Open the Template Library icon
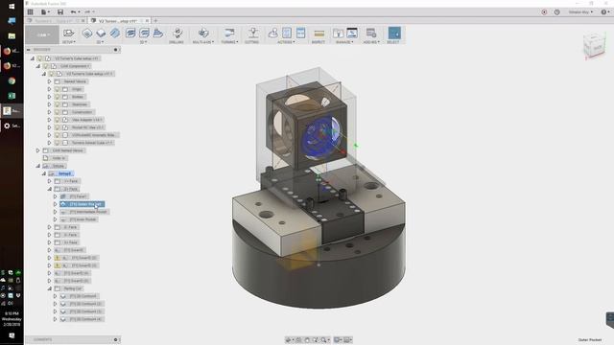The width and height of the screenshot is (614, 345). coord(352,34)
